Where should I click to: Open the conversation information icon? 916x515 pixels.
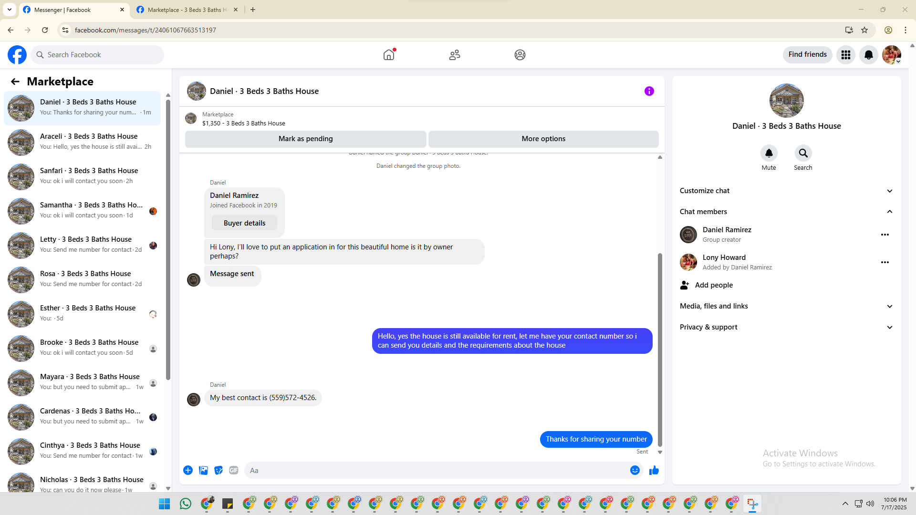click(x=649, y=91)
